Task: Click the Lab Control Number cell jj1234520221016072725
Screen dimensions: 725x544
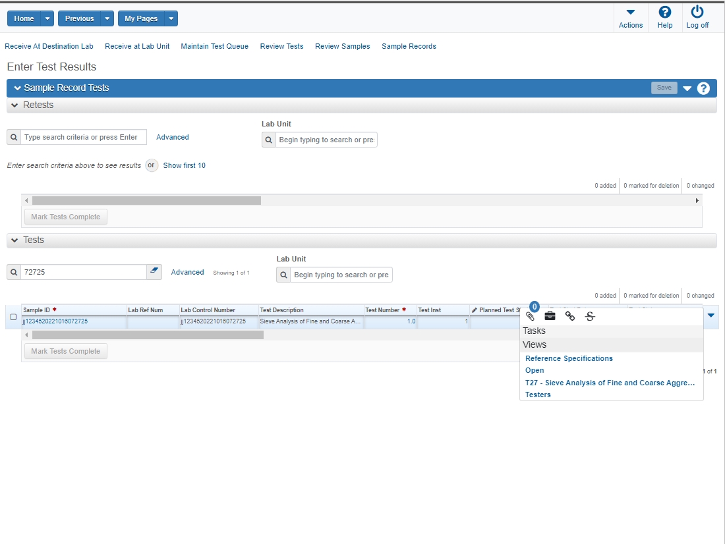Action: coord(219,321)
